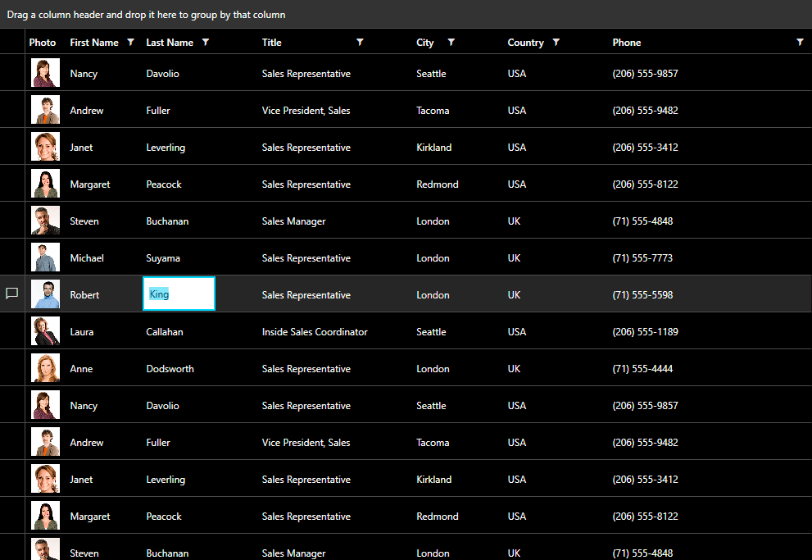
Task: Click the first Janet Leverling photo
Action: pos(46,147)
